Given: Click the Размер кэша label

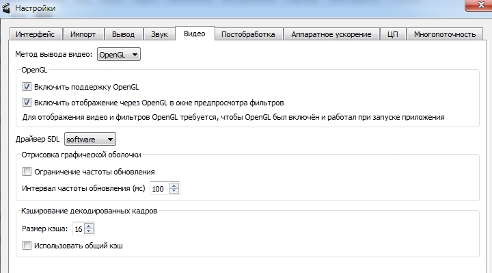Looking at the screenshot, I should (x=44, y=229).
